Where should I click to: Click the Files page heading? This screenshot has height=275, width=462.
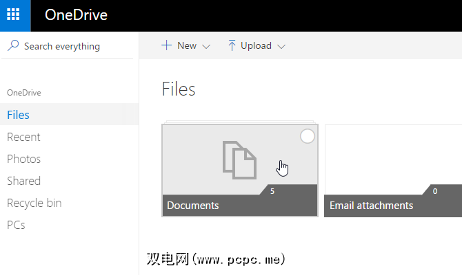(179, 89)
